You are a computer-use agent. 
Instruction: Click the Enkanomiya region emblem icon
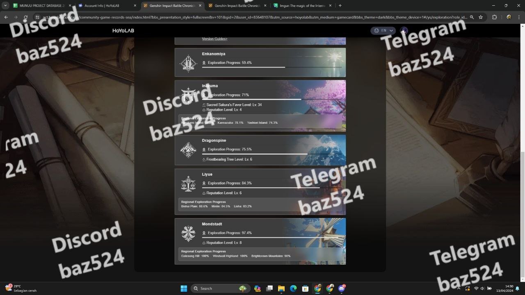tap(188, 63)
